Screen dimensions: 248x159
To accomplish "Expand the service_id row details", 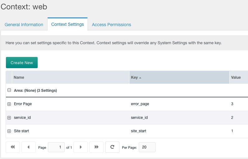I will pos(9,118).
